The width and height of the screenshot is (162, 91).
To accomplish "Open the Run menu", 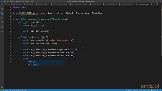I will 23,1.
